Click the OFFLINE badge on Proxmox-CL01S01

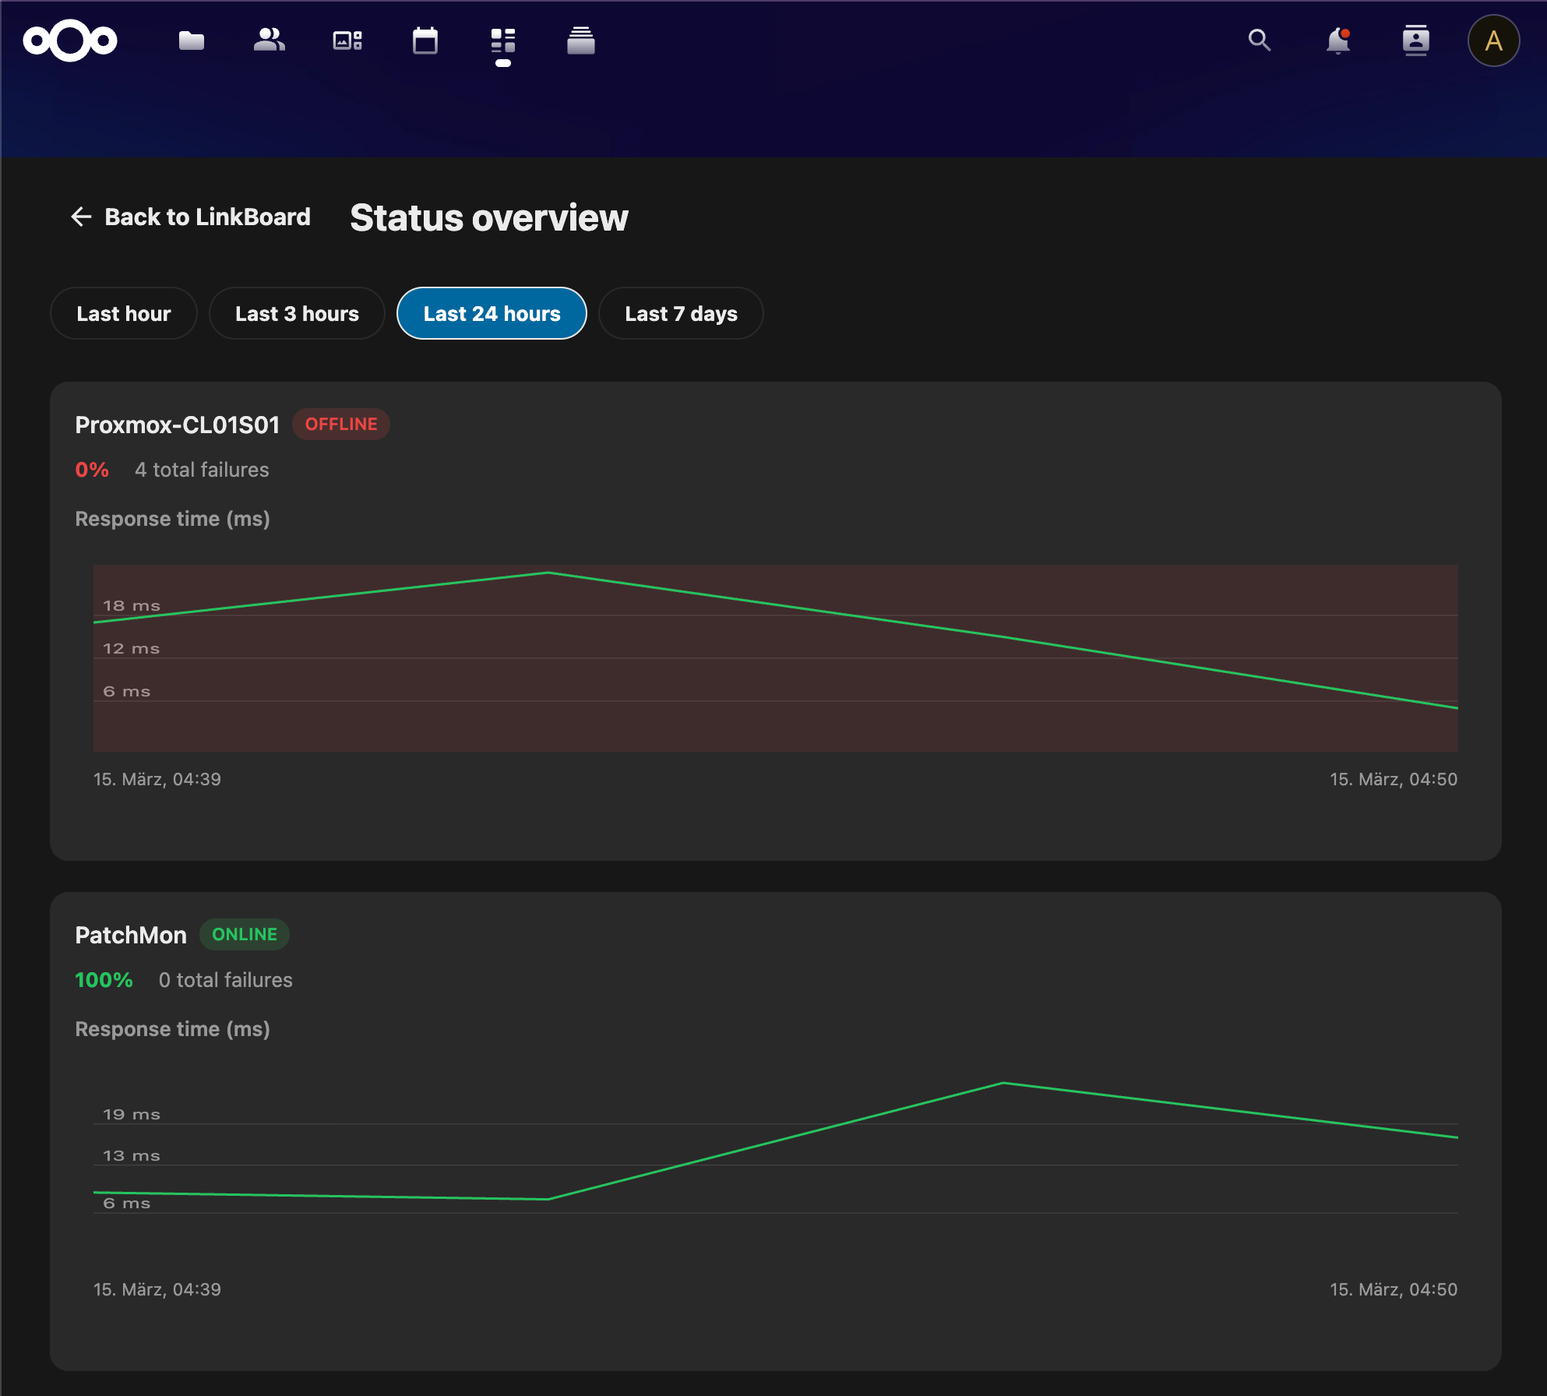tap(340, 424)
